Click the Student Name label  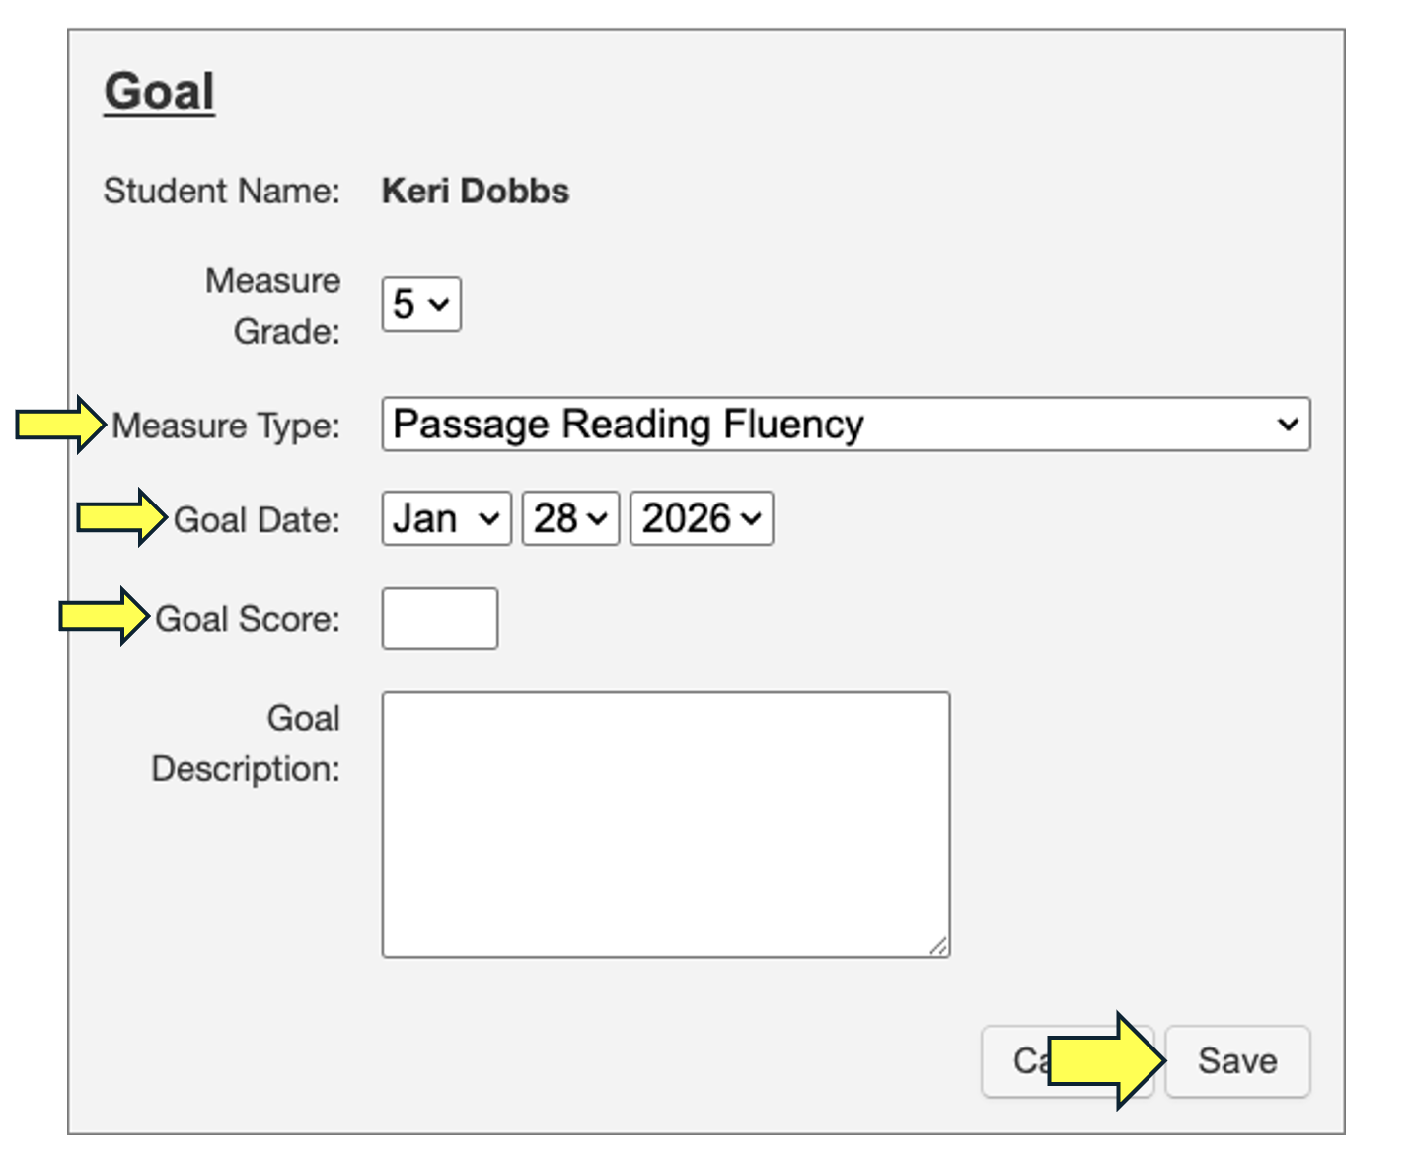click(222, 191)
